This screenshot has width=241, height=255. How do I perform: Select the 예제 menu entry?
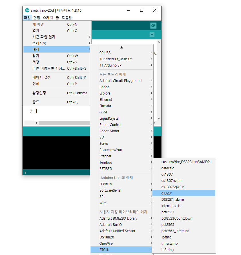[x=57, y=49]
